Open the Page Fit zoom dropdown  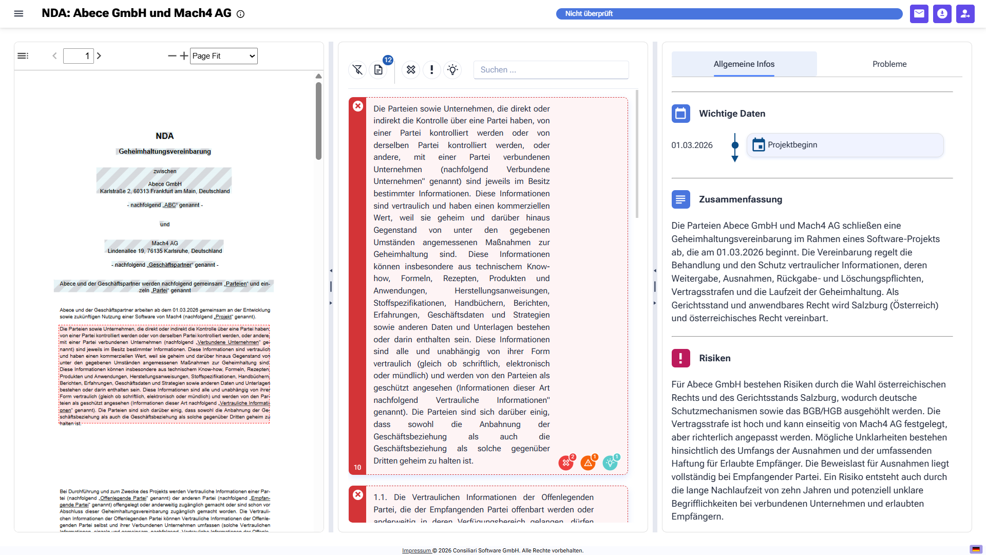[x=224, y=55]
